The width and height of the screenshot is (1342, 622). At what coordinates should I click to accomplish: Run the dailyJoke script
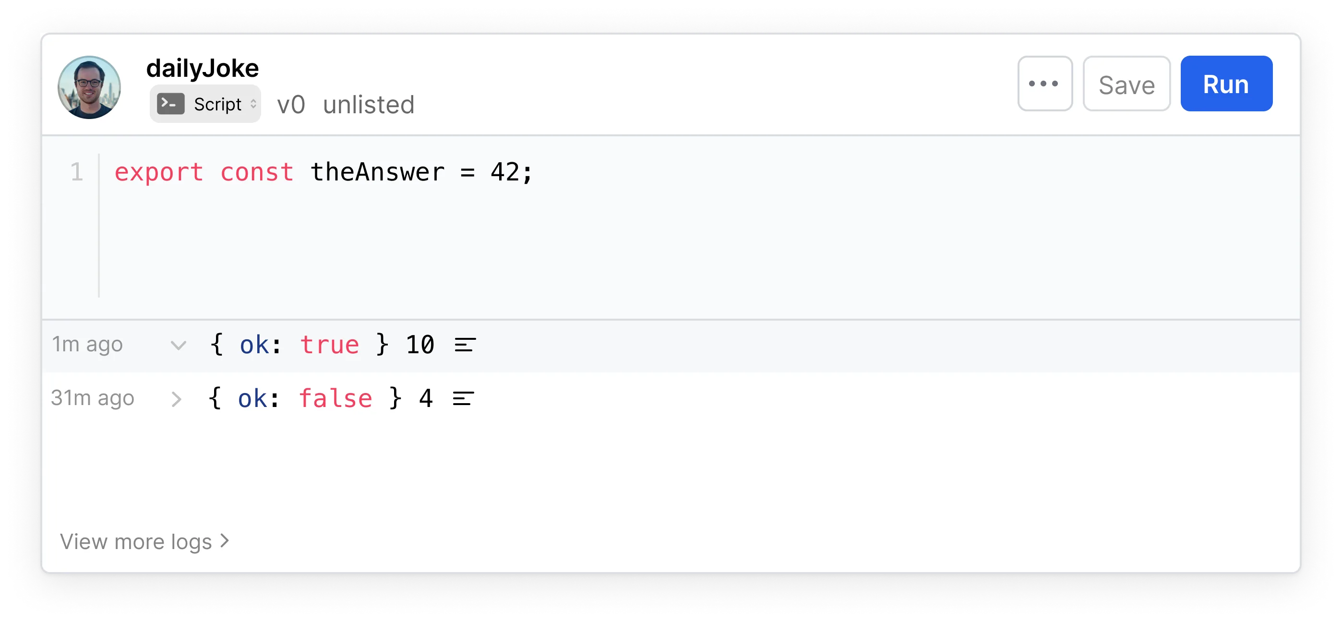1225,84
